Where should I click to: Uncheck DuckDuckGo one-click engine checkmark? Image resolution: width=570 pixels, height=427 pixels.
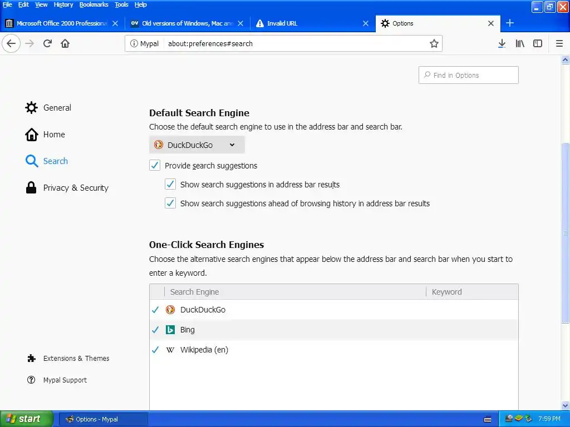click(x=155, y=310)
